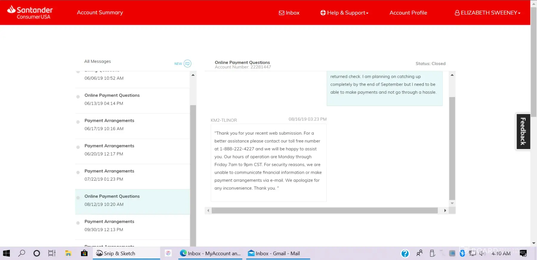The height and width of the screenshot is (260, 537).
Task: Go to Account Summary
Action: point(100,13)
